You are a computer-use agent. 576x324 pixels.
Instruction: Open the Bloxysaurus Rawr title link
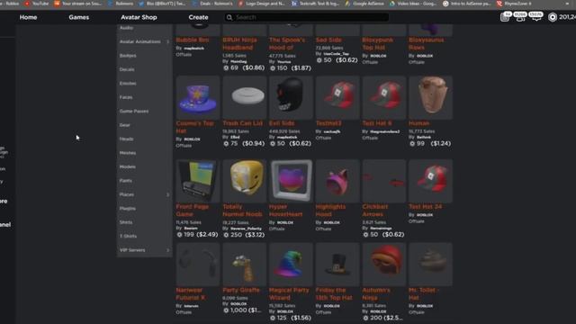(426, 43)
